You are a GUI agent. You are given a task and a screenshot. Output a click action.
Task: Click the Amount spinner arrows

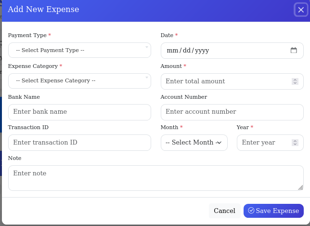[295, 81]
